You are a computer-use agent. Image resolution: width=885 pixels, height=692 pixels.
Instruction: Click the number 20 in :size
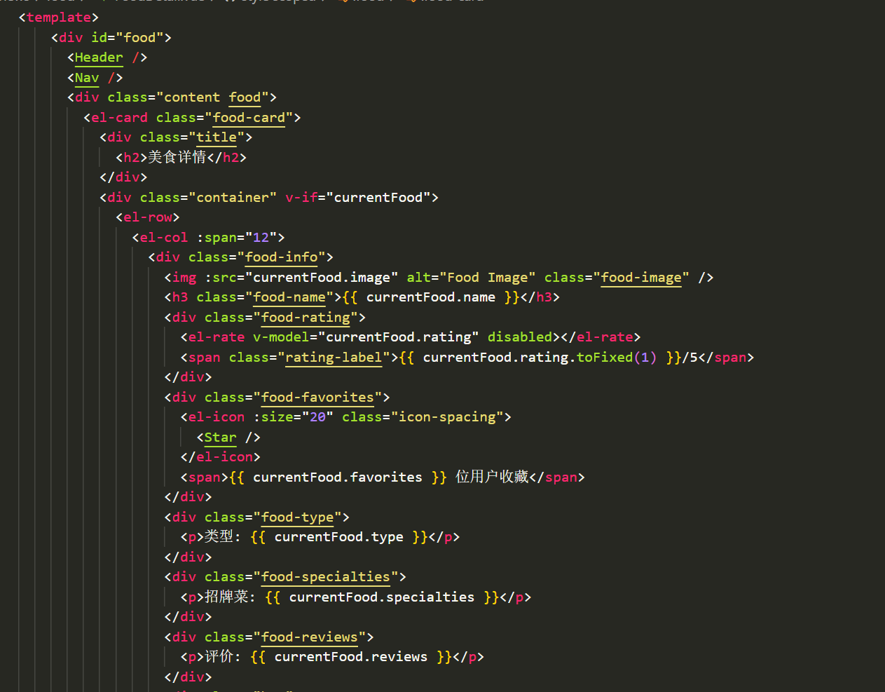coord(317,417)
